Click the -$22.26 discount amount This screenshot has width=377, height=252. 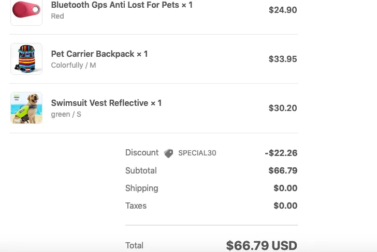281,153
